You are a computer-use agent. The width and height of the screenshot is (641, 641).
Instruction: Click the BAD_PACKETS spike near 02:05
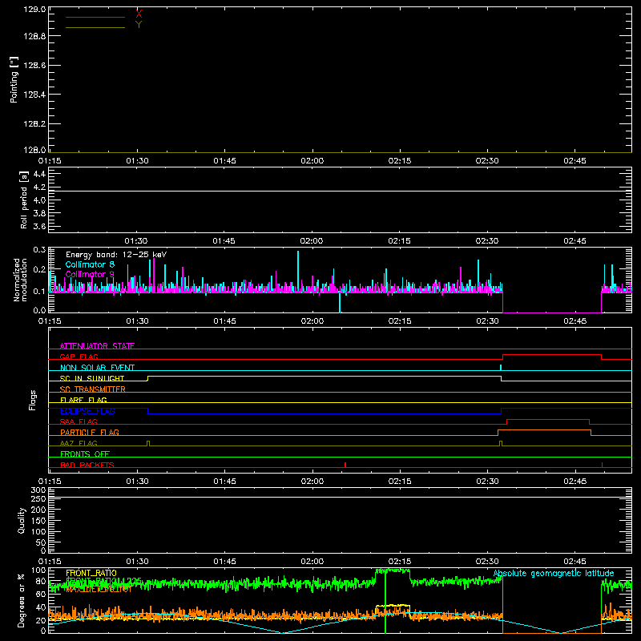point(345,465)
